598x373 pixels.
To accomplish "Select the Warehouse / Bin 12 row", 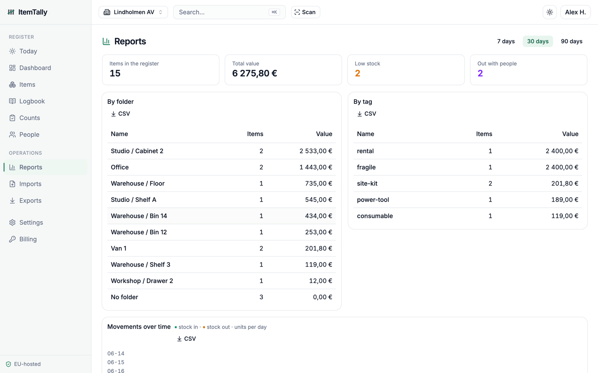I will click(222, 232).
